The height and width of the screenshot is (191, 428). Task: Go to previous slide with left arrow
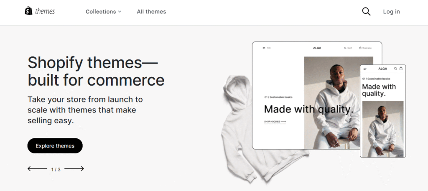[x=37, y=169]
